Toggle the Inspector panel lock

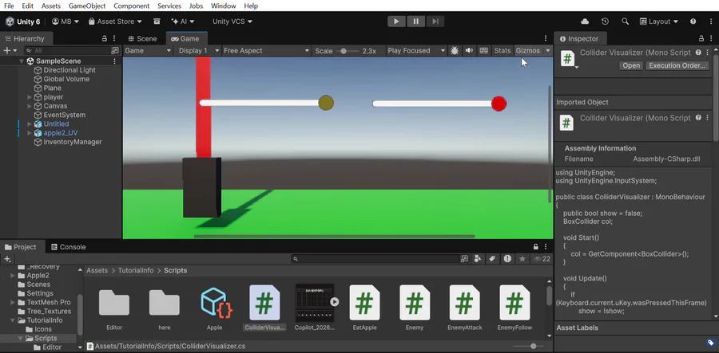tap(701, 38)
